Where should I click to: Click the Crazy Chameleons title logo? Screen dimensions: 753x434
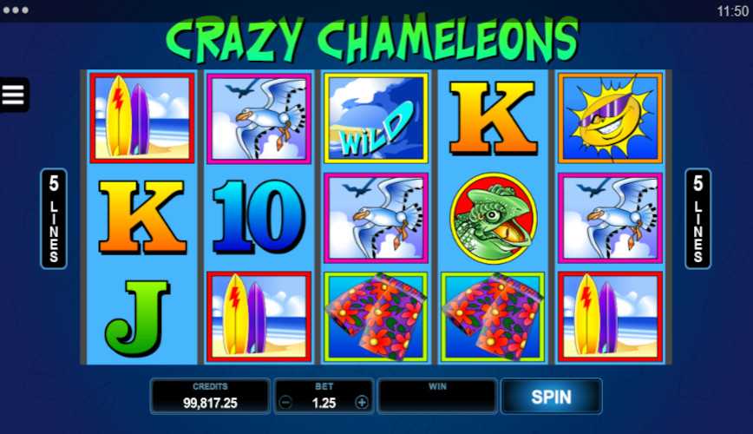tap(372, 38)
